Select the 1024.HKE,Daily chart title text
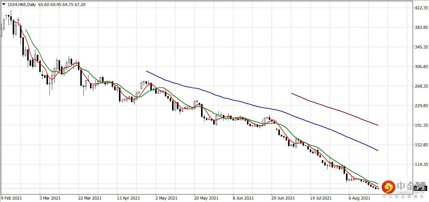The image size is (429, 202). (x=21, y=5)
